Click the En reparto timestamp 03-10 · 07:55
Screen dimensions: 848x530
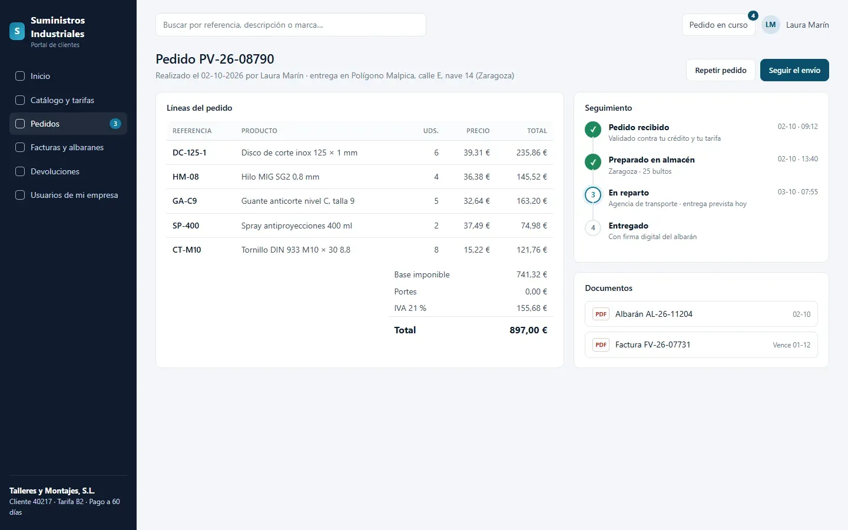click(x=798, y=192)
